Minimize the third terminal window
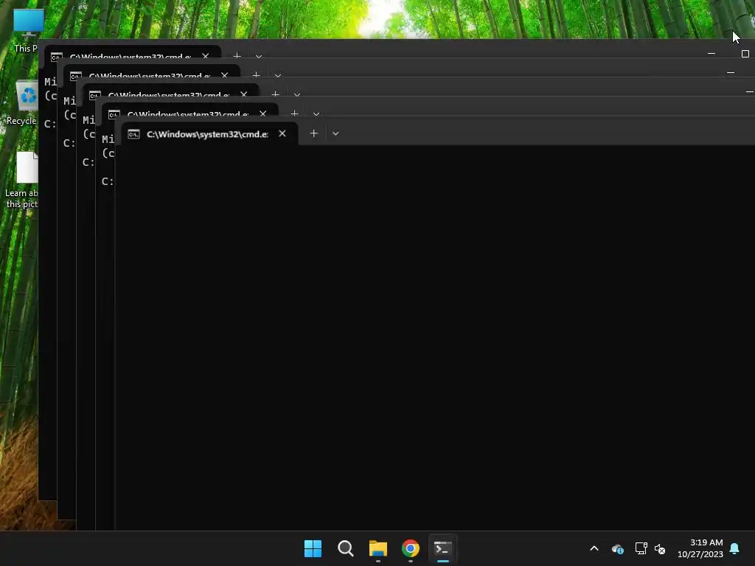The height and width of the screenshot is (566, 755). click(750, 91)
